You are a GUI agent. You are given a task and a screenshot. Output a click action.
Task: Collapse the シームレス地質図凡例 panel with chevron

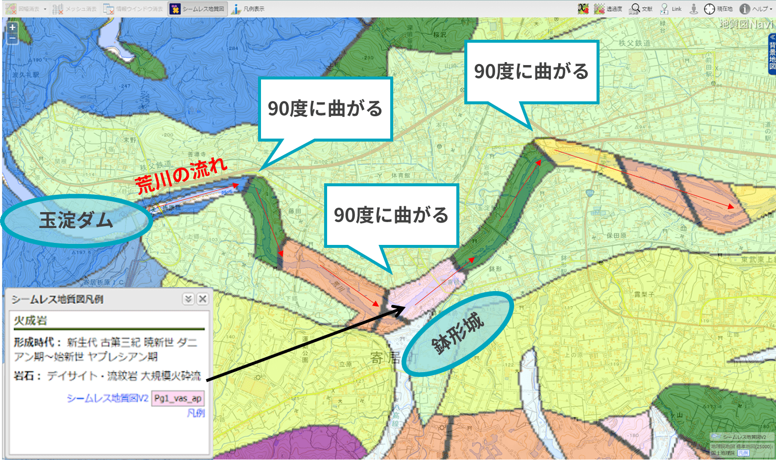(188, 299)
